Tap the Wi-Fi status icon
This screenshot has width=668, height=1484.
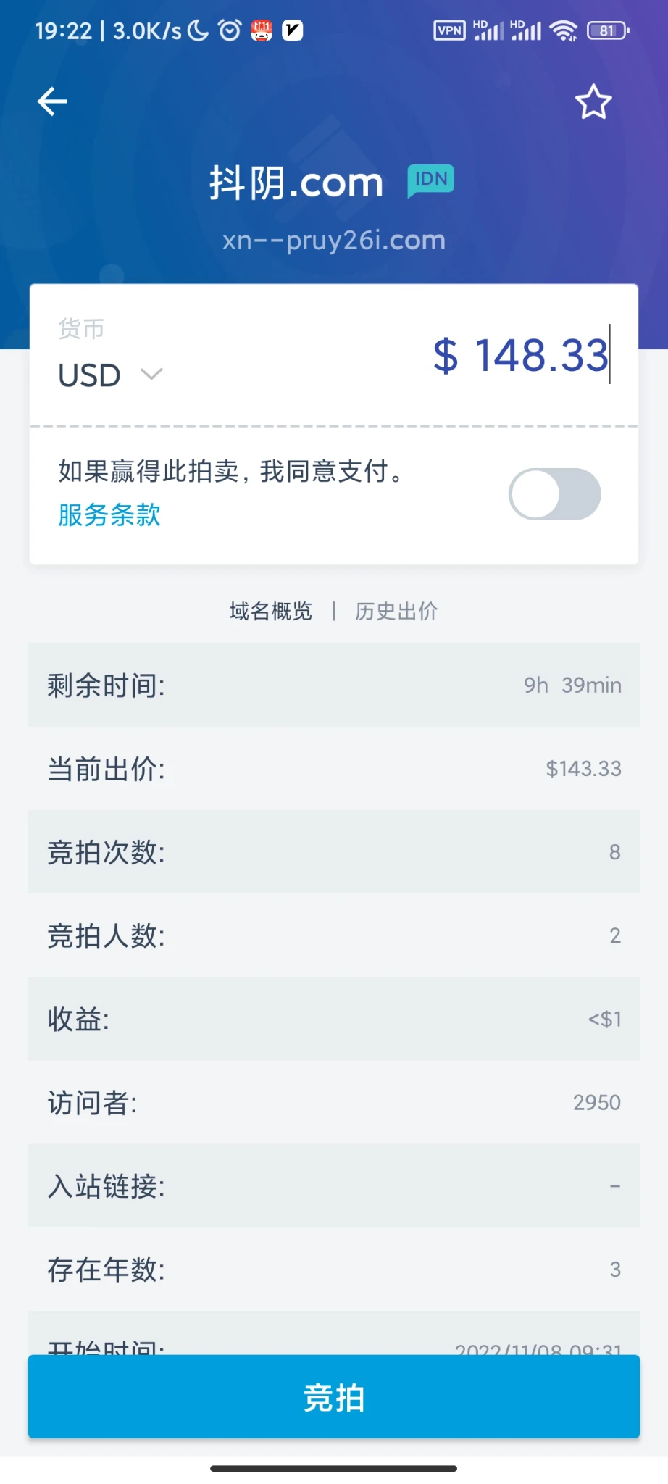point(563,30)
